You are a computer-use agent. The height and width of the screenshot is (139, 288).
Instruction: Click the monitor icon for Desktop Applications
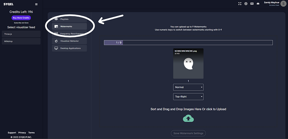(56, 48)
